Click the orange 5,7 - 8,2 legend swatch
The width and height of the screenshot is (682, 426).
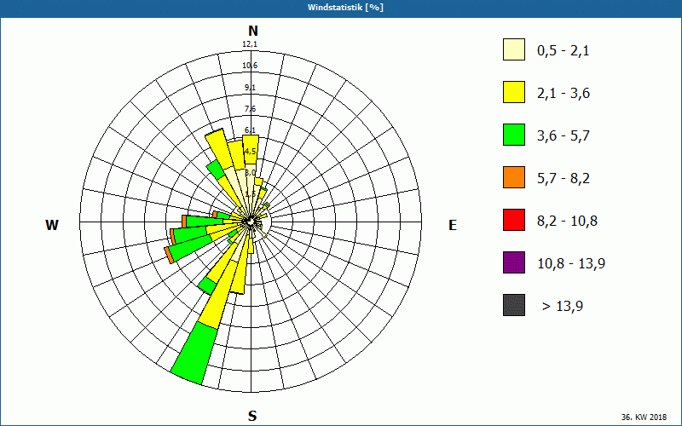click(514, 177)
